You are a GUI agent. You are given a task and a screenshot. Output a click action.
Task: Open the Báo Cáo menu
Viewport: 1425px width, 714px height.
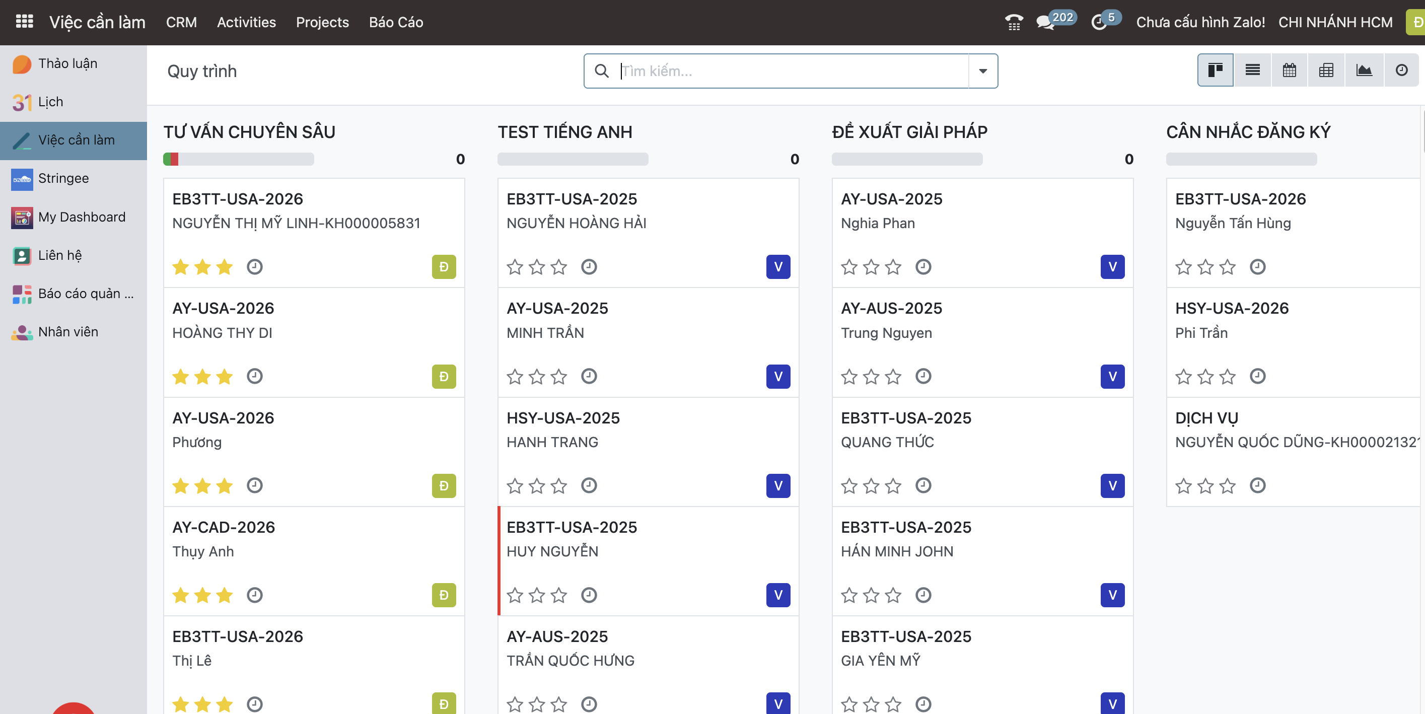(396, 22)
